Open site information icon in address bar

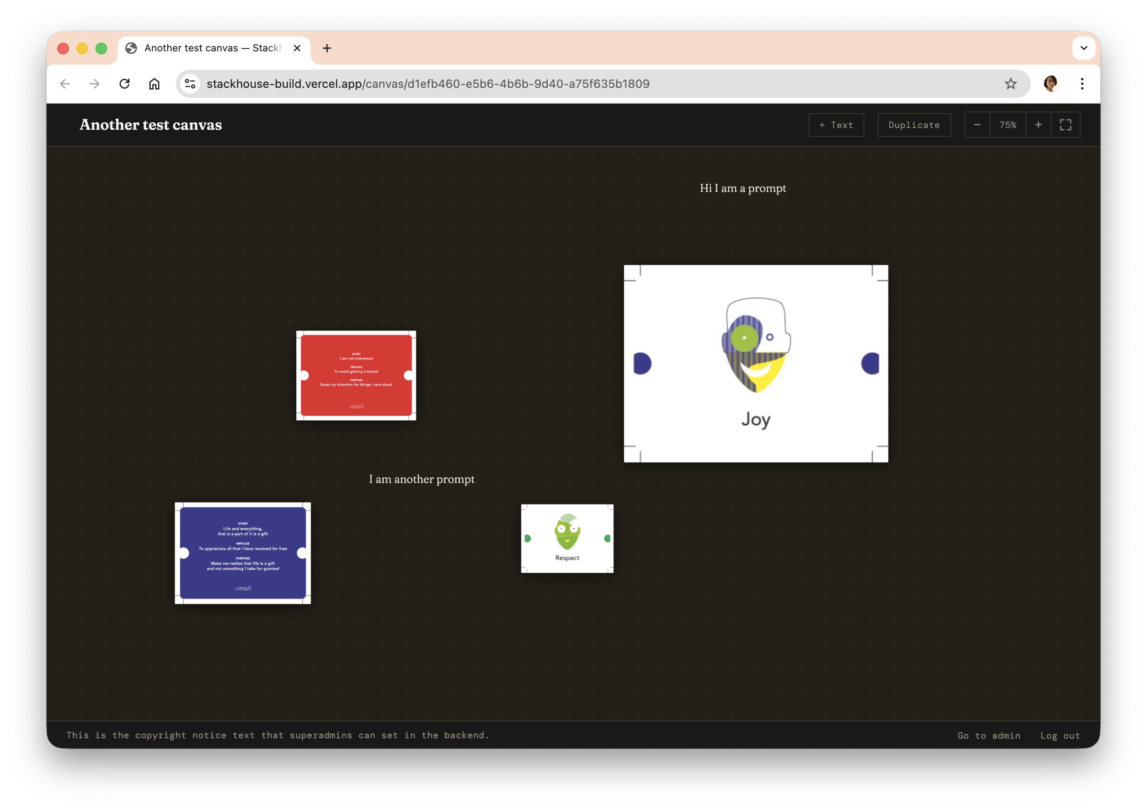coord(190,84)
